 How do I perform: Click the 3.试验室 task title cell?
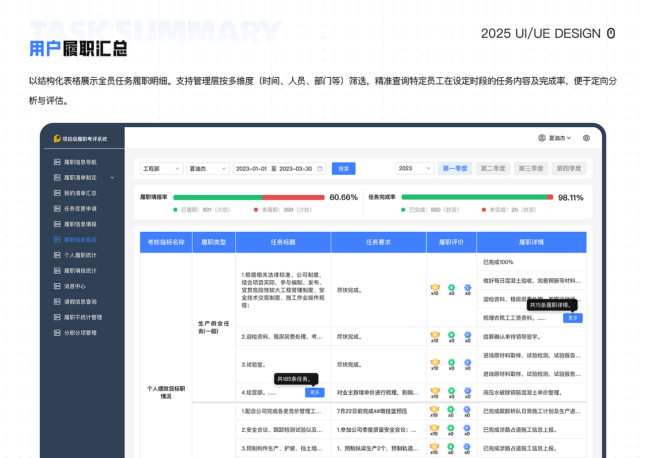click(x=283, y=365)
